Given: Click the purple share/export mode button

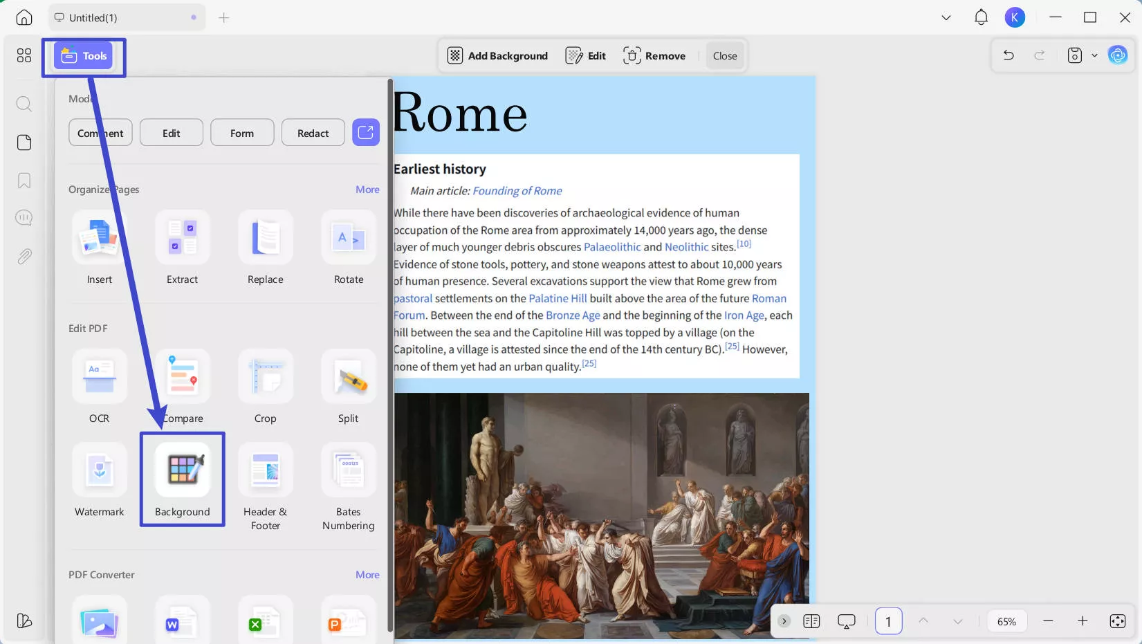Looking at the screenshot, I should point(366,132).
